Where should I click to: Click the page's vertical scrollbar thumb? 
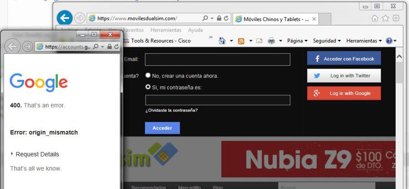[399, 73]
